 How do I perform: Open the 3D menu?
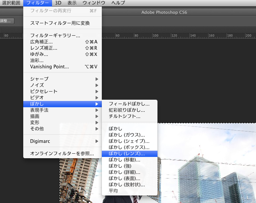click(58, 3)
